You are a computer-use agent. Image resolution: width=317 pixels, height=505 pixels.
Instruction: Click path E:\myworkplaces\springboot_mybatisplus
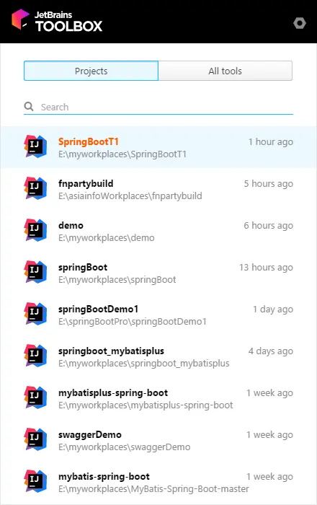[x=143, y=364]
